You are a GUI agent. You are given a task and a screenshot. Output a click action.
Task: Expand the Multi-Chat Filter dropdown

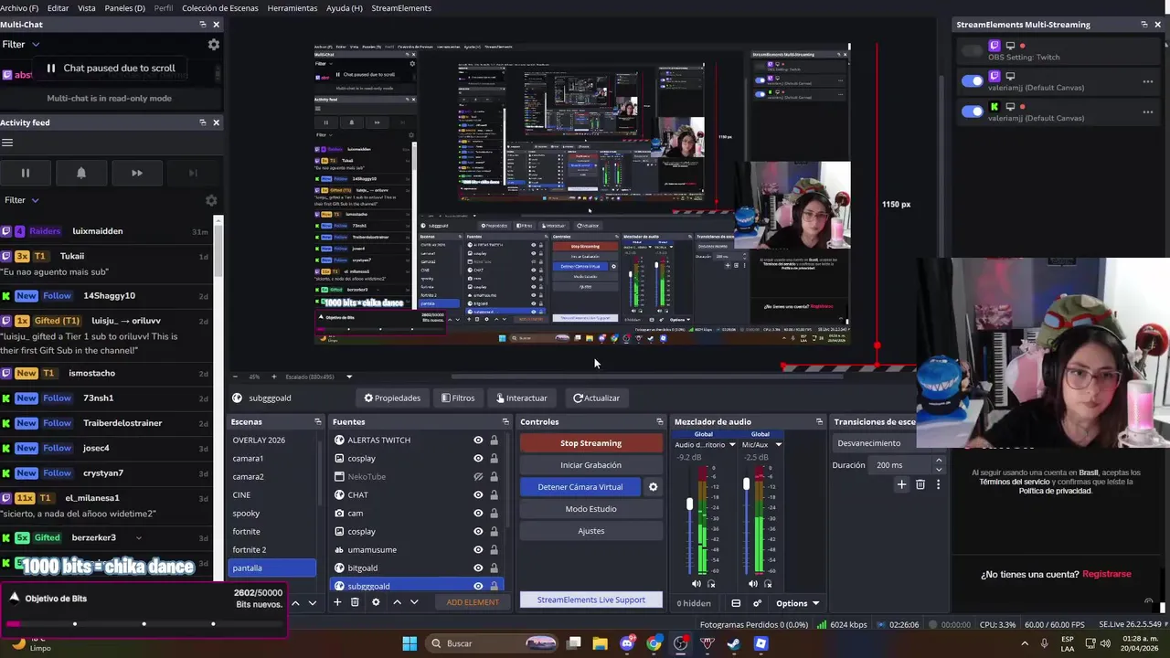[x=21, y=44]
